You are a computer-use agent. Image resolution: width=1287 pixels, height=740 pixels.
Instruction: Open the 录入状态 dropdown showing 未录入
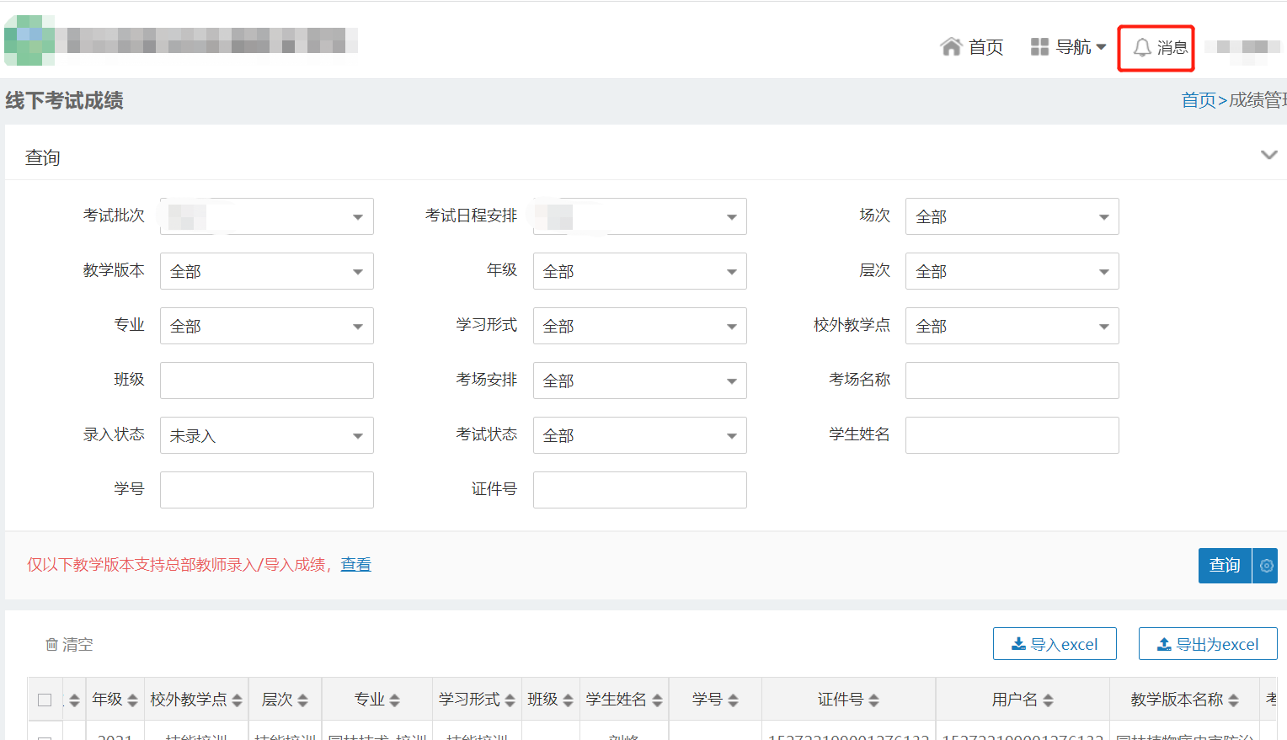pos(267,436)
